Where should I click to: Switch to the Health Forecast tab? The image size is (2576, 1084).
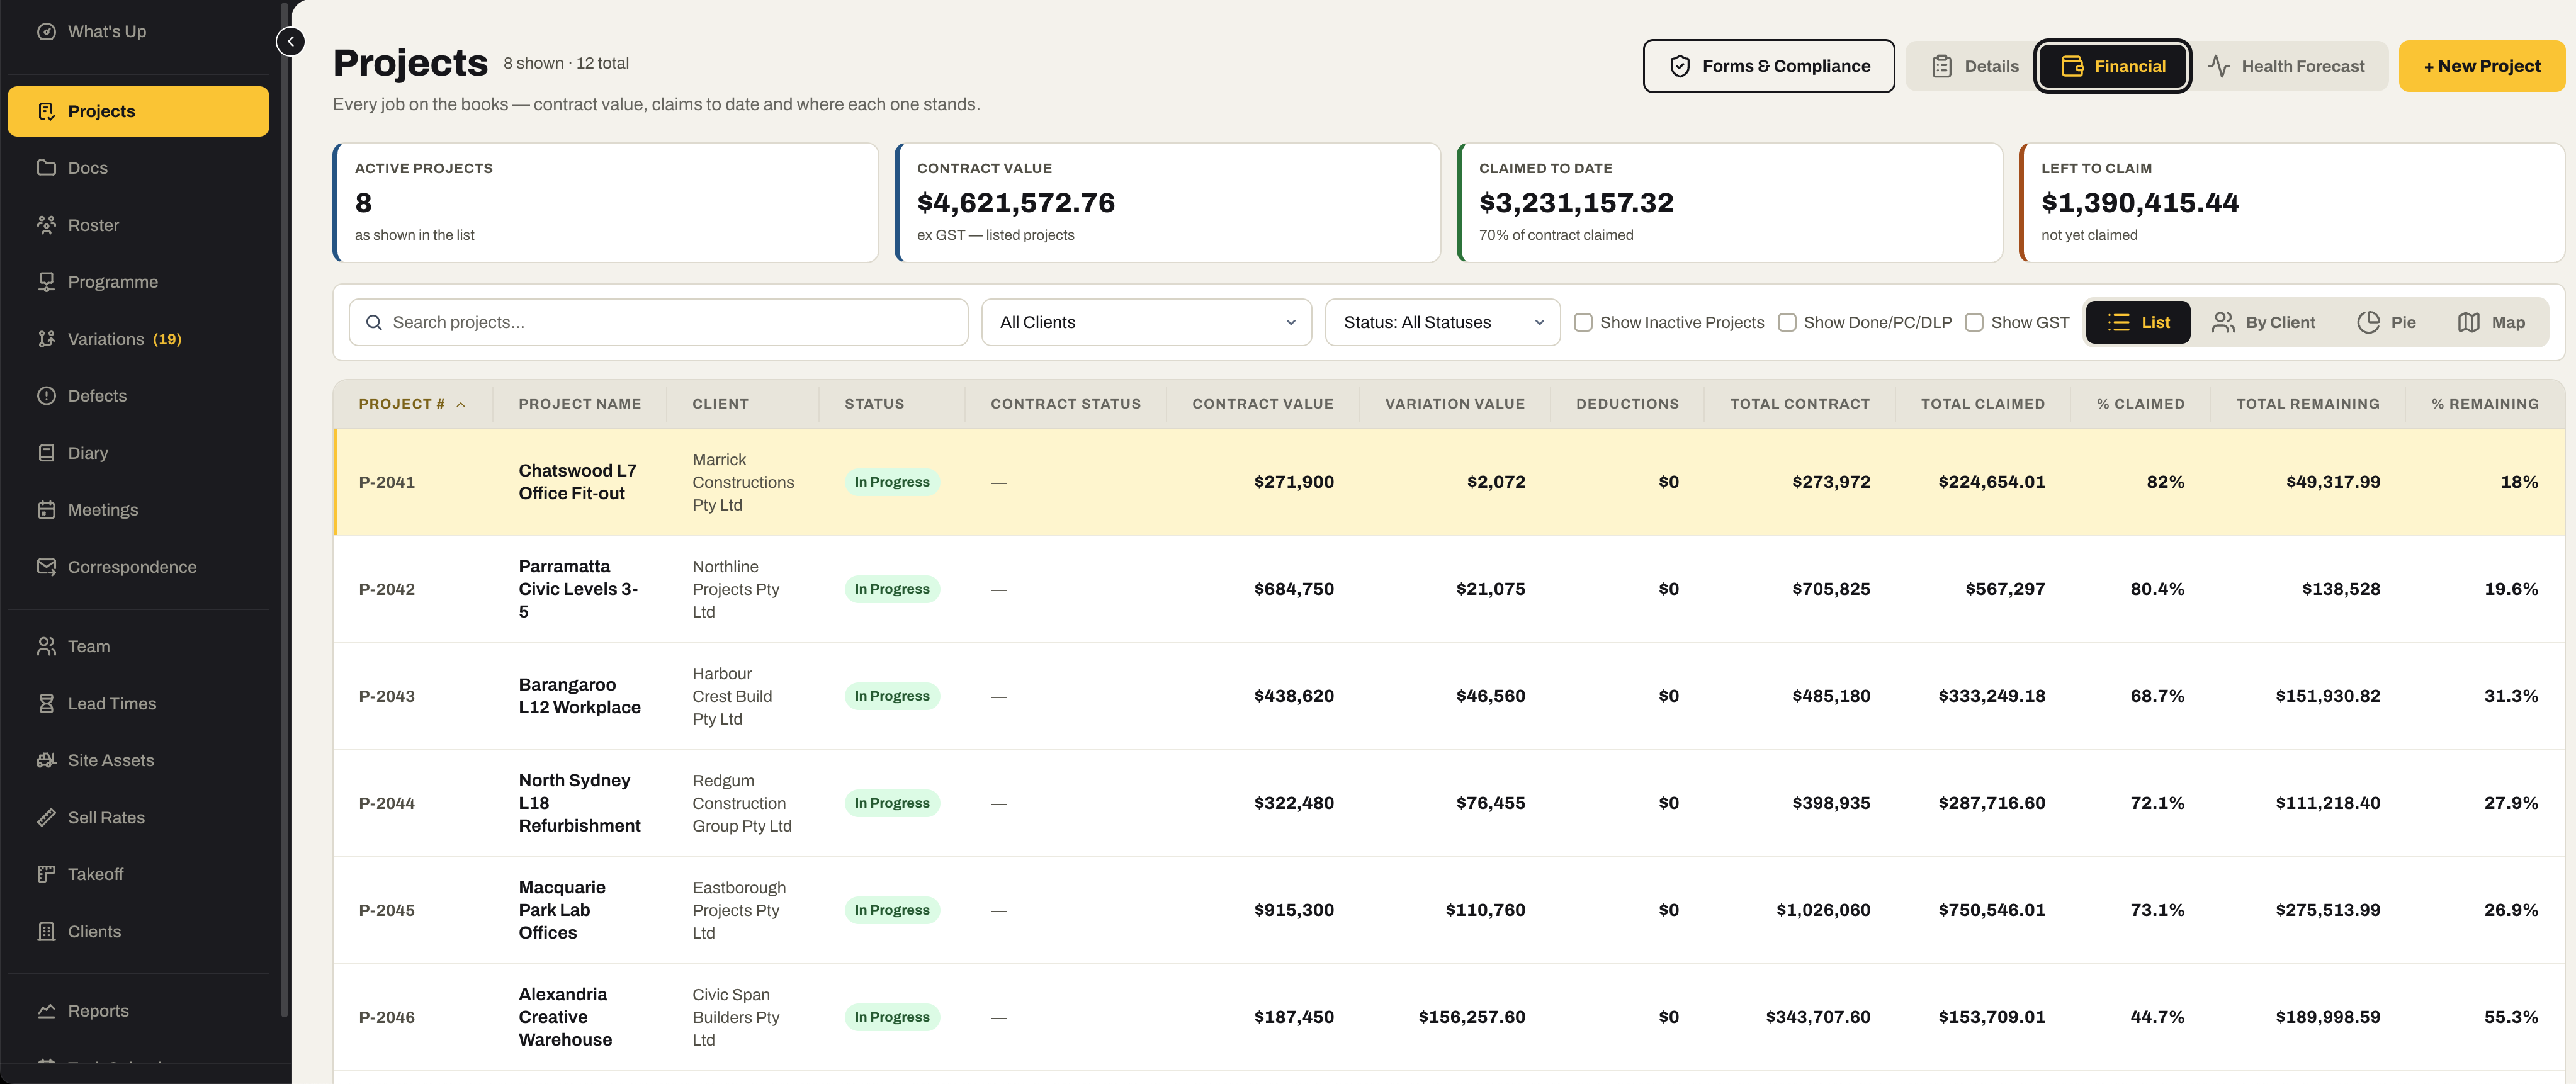click(2286, 66)
